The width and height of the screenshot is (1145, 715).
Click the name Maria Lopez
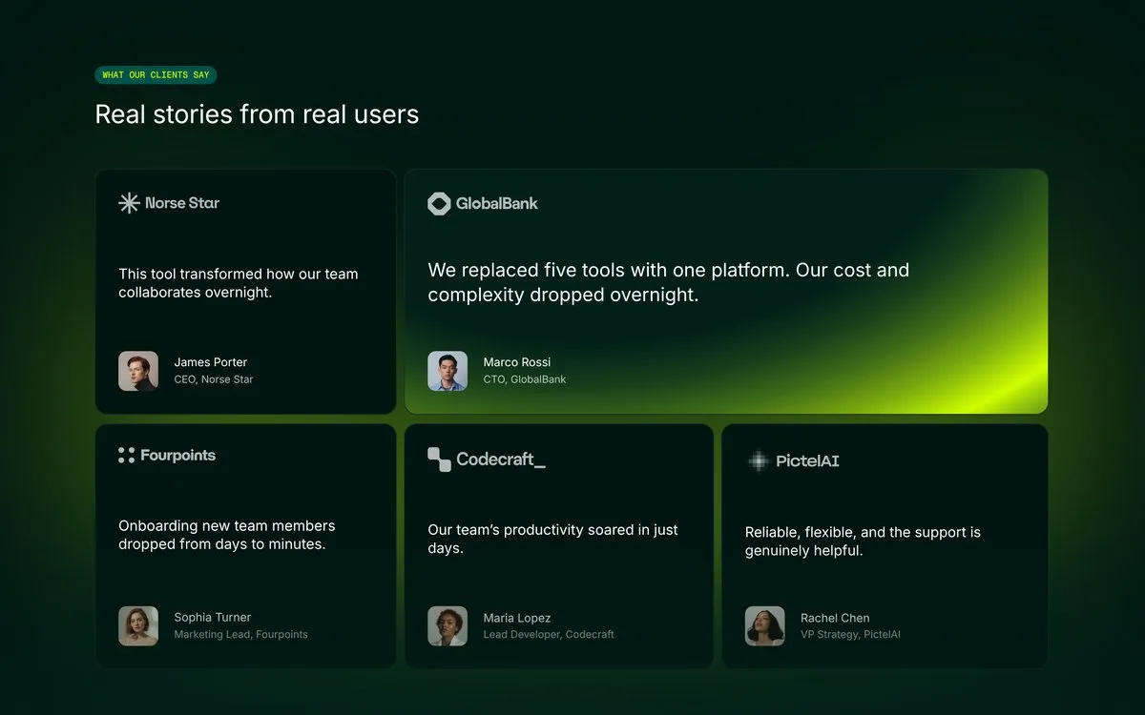[517, 618]
